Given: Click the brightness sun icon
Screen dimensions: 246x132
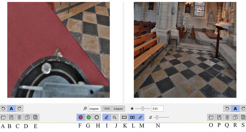Looking at the screenshot, I should 132,109.
